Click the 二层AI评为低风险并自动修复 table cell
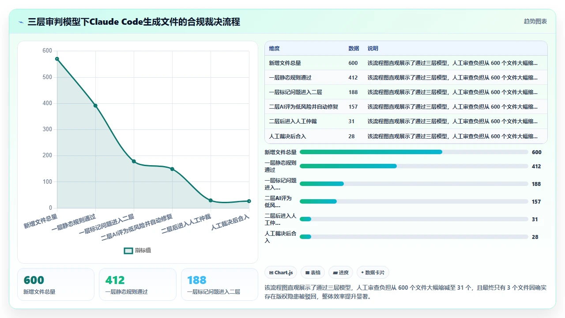This screenshot has height=318, width=565. click(303, 107)
